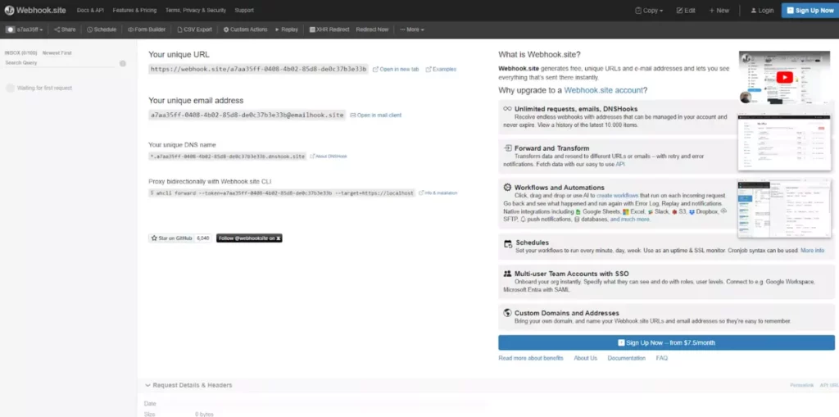Follow @webhooksite on X

click(249, 238)
